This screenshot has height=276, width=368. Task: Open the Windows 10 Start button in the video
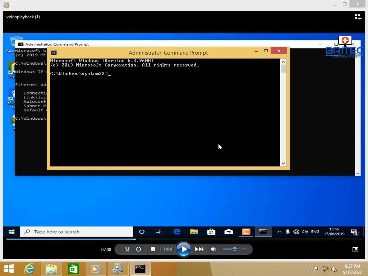coord(11,232)
